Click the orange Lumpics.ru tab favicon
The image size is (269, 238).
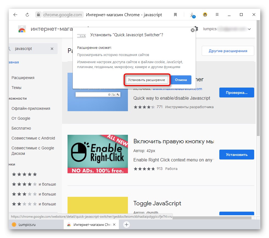point(14,225)
